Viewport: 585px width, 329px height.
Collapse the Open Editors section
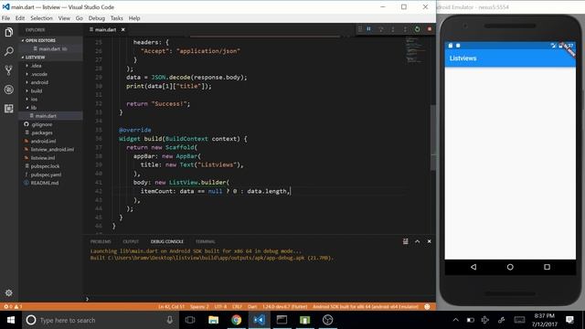tap(51, 40)
